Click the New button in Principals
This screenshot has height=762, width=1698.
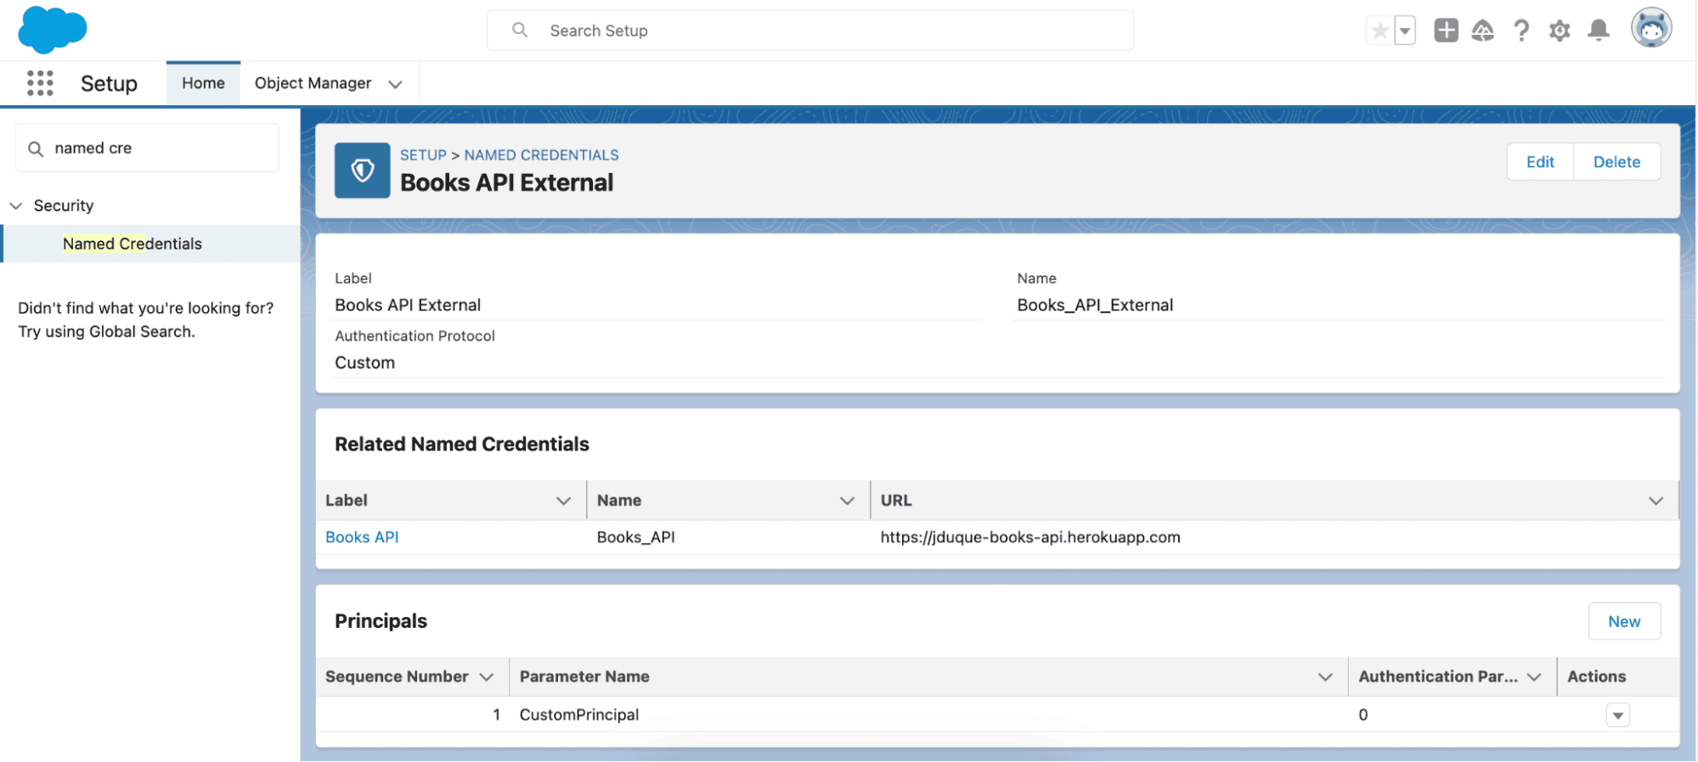click(x=1624, y=622)
